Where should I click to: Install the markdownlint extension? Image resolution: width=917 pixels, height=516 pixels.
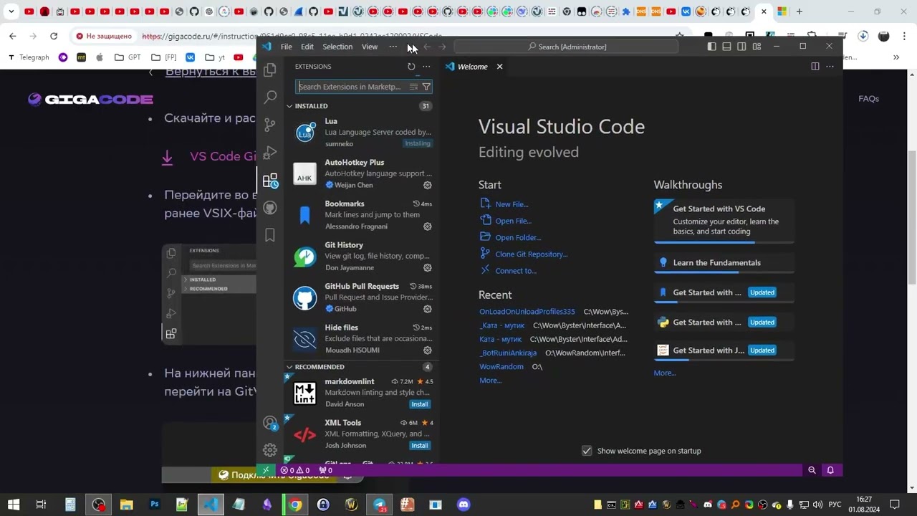(x=420, y=404)
